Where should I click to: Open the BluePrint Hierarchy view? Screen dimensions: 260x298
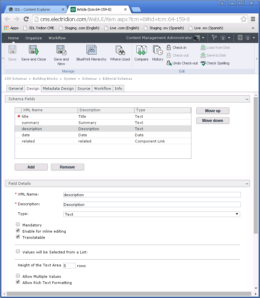click(x=91, y=50)
